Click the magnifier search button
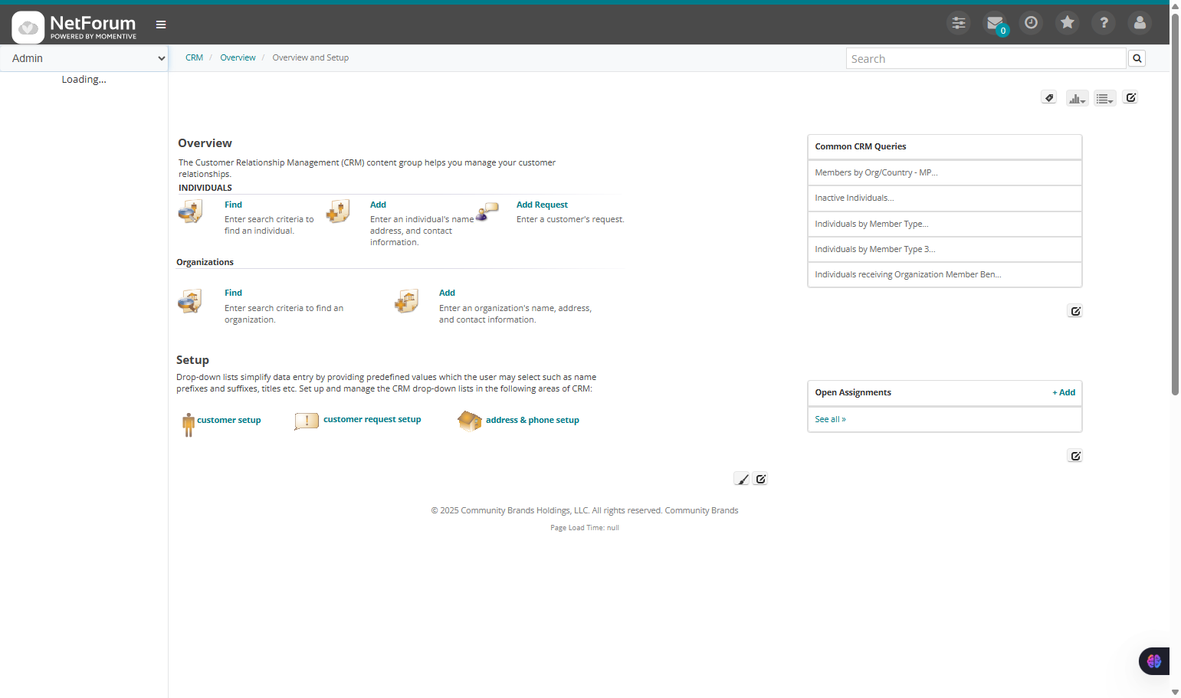This screenshot has width=1181, height=698. click(1137, 58)
